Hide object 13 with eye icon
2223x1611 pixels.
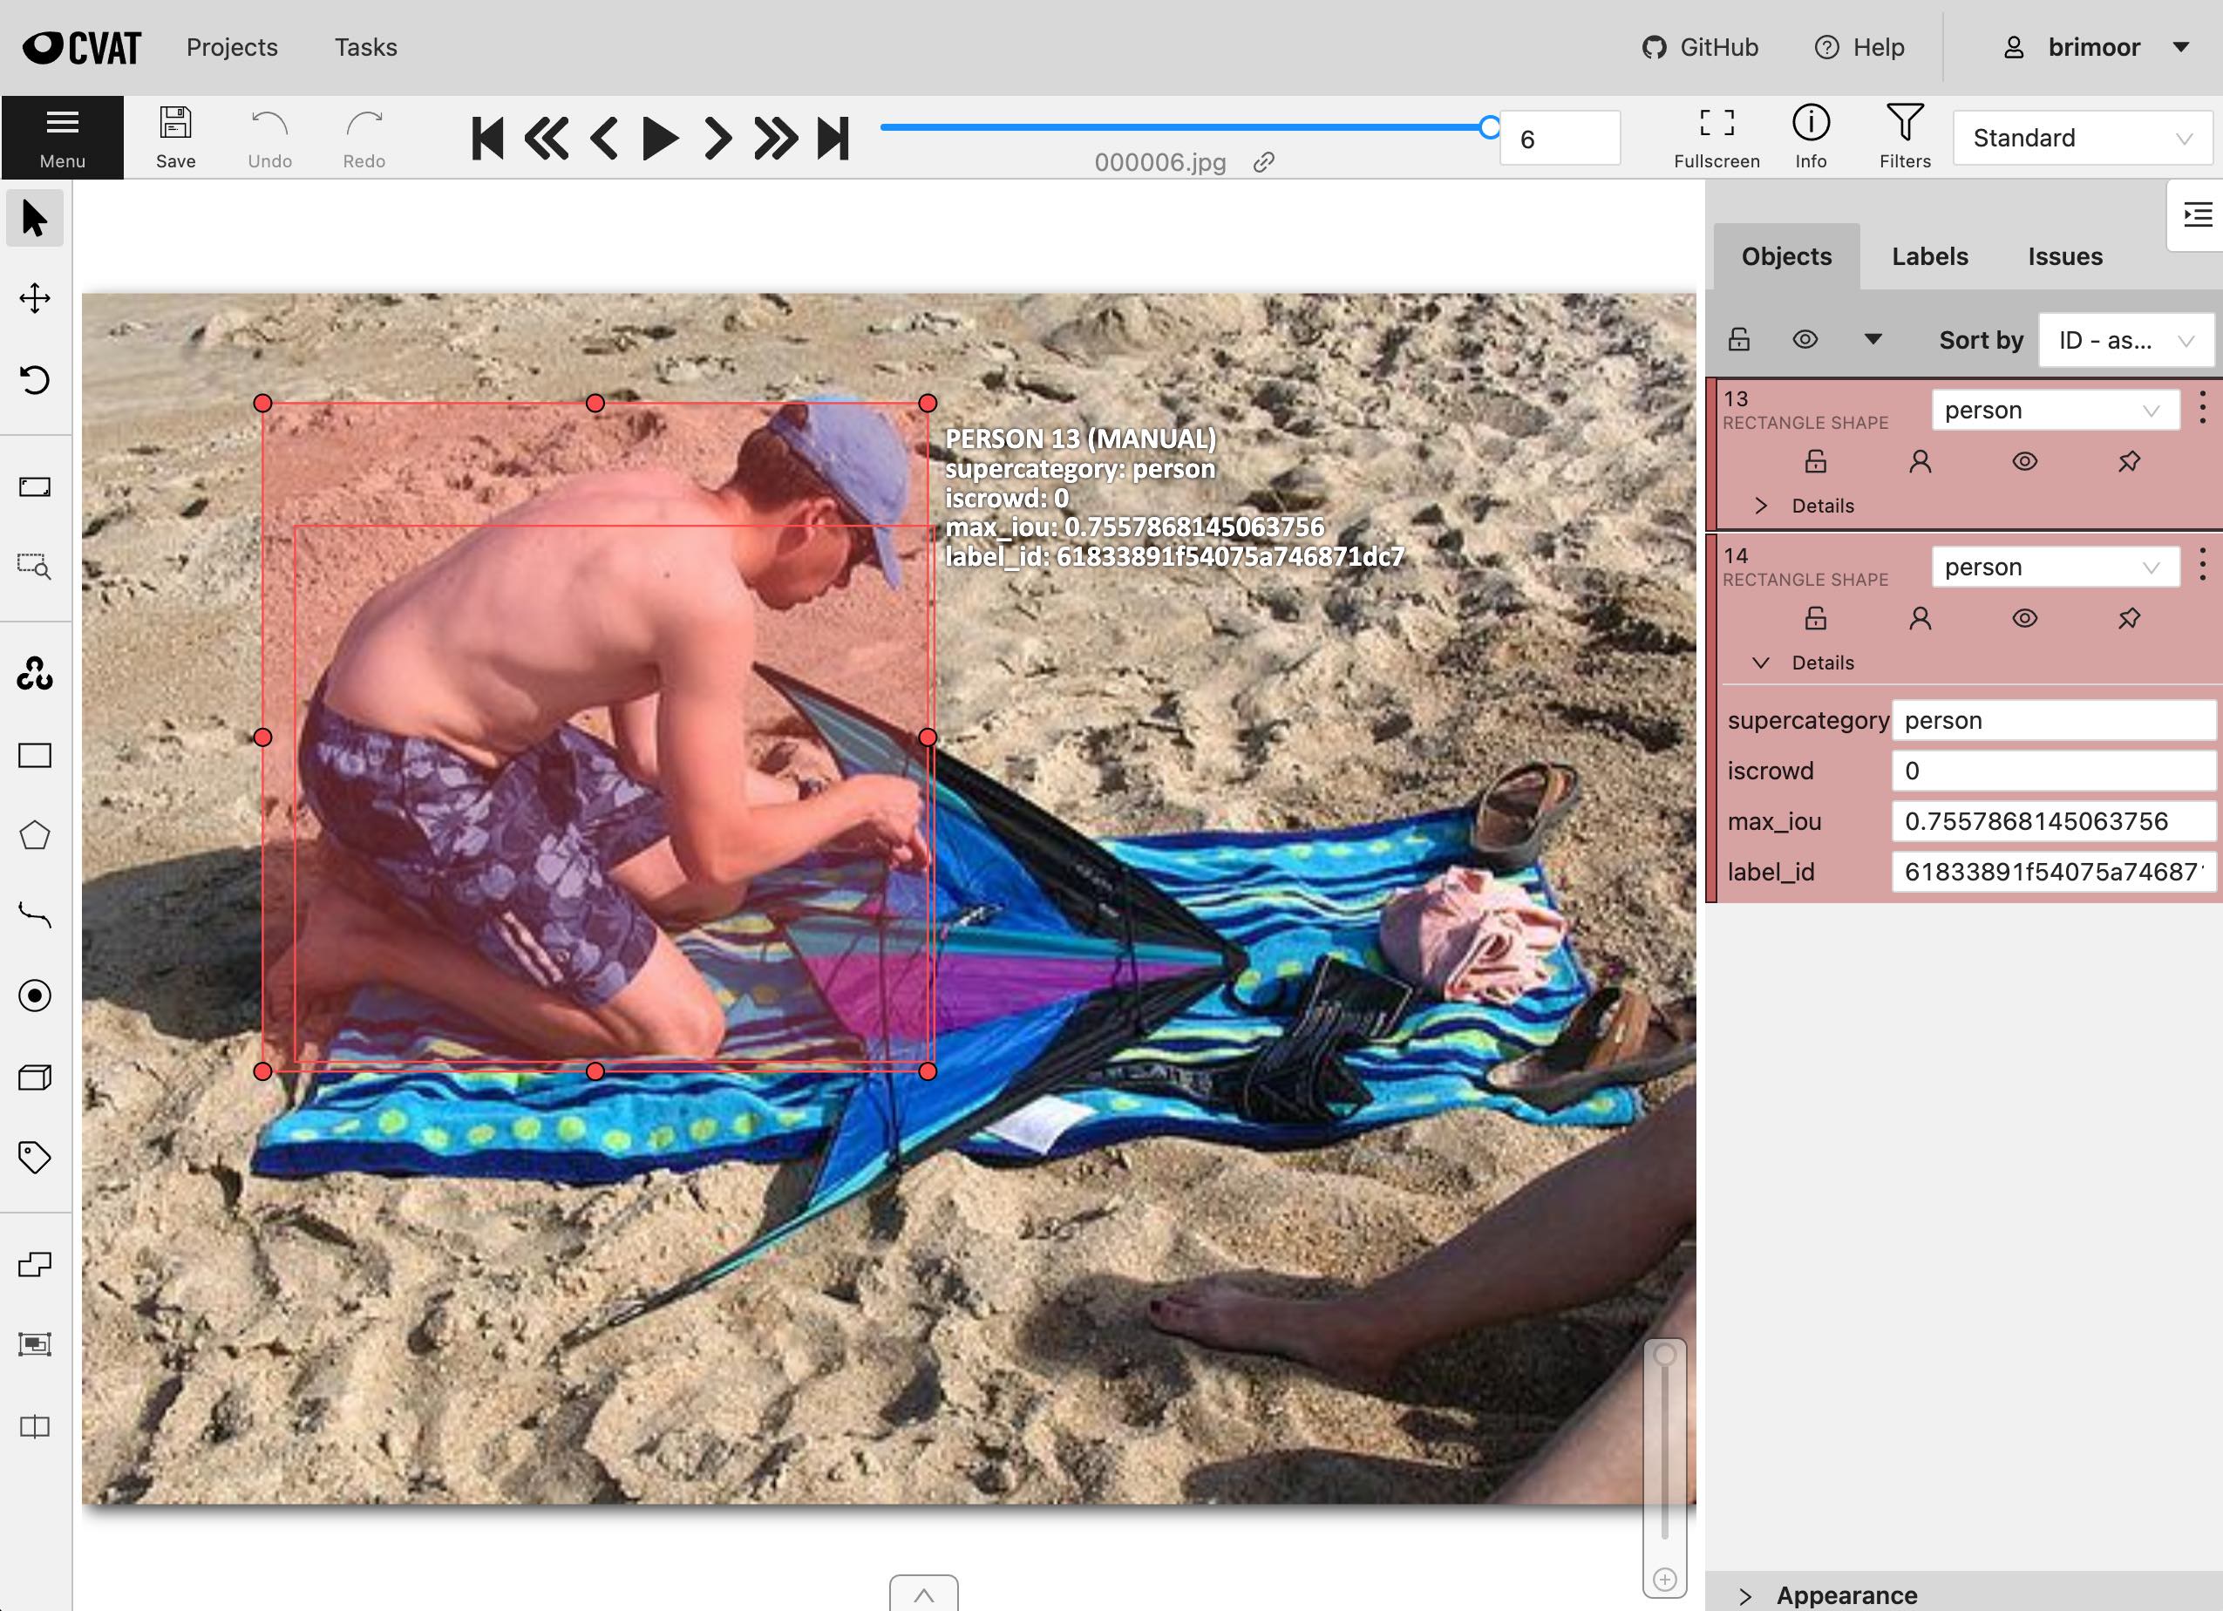(x=2024, y=461)
